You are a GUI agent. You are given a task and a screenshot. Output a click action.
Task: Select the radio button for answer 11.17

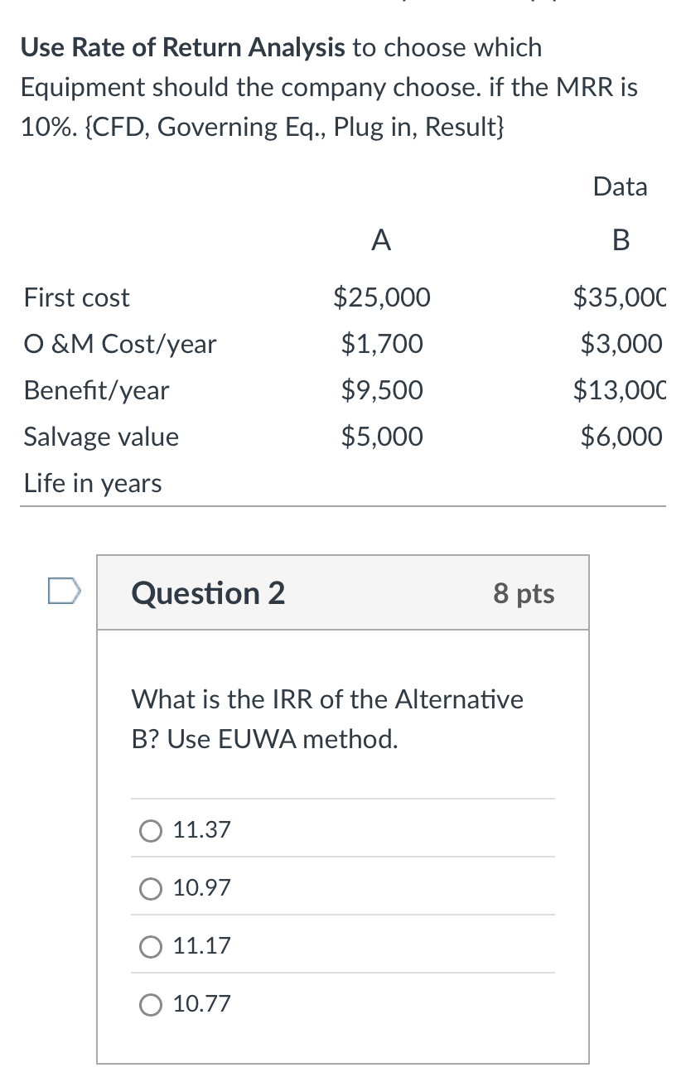pyautogui.click(x=150, y=946)
